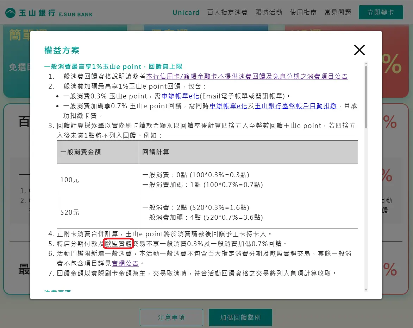Click the heading 一般消費最高享1%玉山e point，回饋無上限
Screen dimensions: 413x328
(x=113, y=66)
